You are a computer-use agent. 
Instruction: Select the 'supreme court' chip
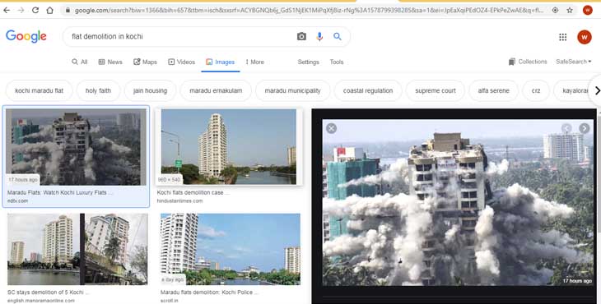pos(436,90)
